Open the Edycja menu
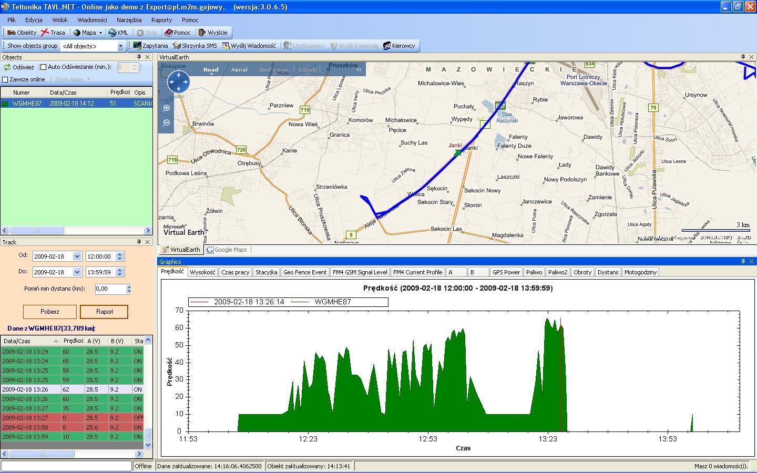Screen dimensions: 757x473 (x=34, y=20)
